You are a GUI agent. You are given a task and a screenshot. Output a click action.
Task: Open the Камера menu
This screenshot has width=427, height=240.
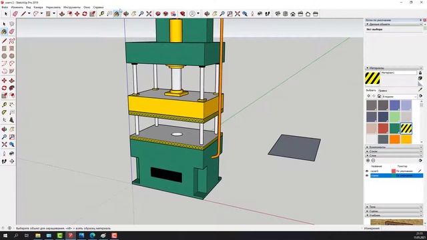click(38, 7)
